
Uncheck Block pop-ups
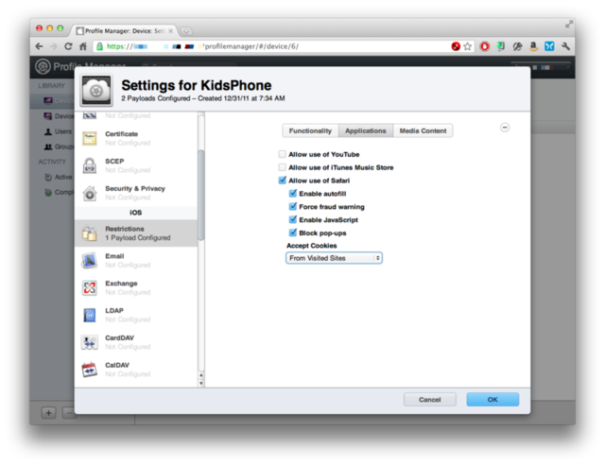(x=293, y=233)
